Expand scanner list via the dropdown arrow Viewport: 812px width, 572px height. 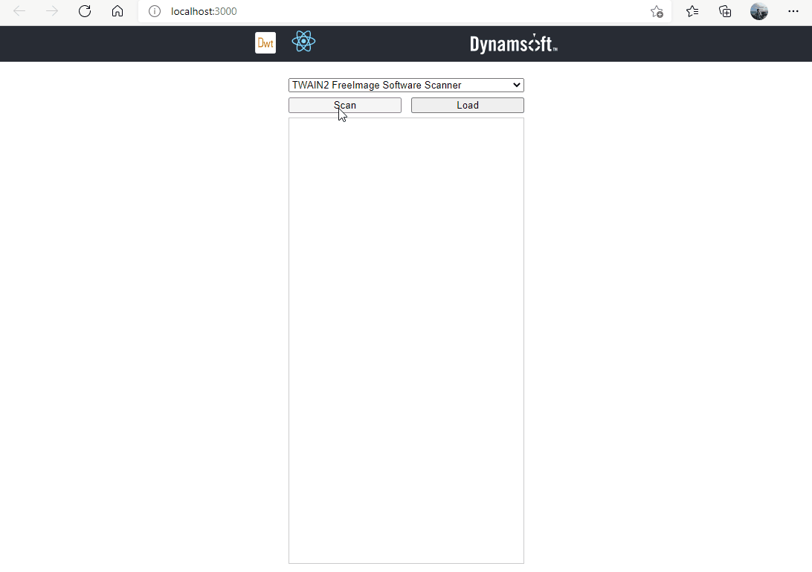click(x=517, y=86)
